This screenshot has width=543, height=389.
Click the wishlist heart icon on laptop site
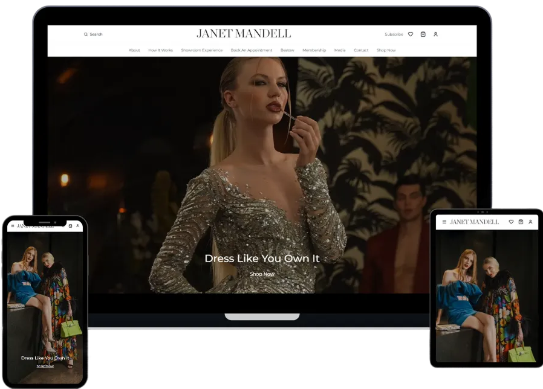411,34
